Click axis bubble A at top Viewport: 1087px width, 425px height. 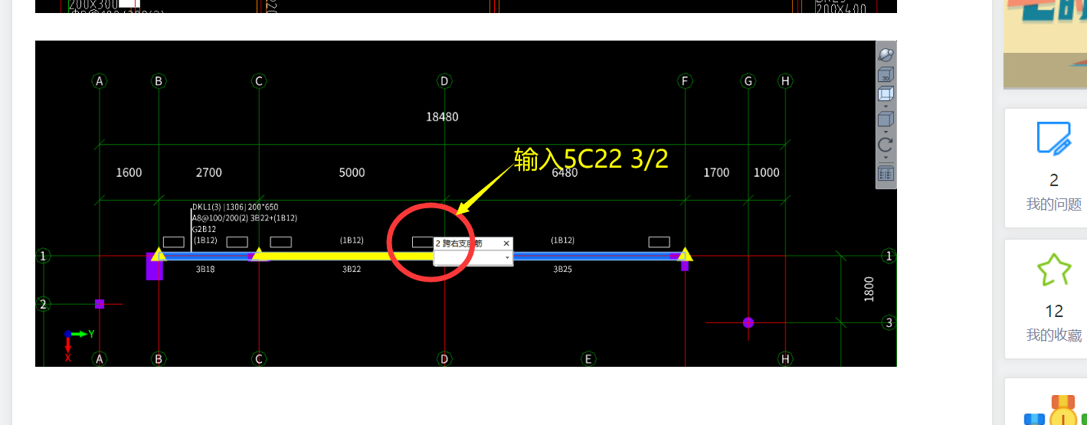coord(99,81)
